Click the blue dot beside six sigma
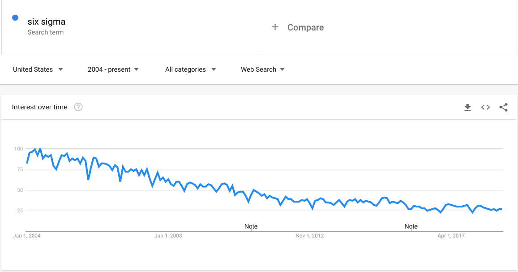Image resolution: width=518 pixels, height=272 pixels. coord(15,18)
